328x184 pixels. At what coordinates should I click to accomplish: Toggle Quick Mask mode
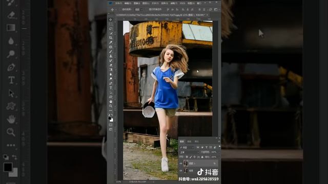tap(111, 125)
